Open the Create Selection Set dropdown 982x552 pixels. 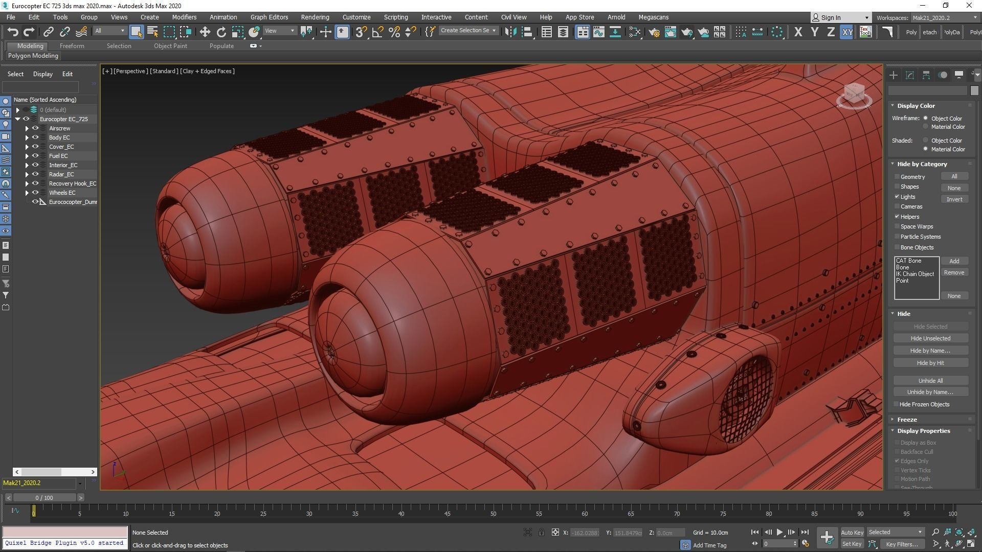pyautogui.click(x=494, y=31)
